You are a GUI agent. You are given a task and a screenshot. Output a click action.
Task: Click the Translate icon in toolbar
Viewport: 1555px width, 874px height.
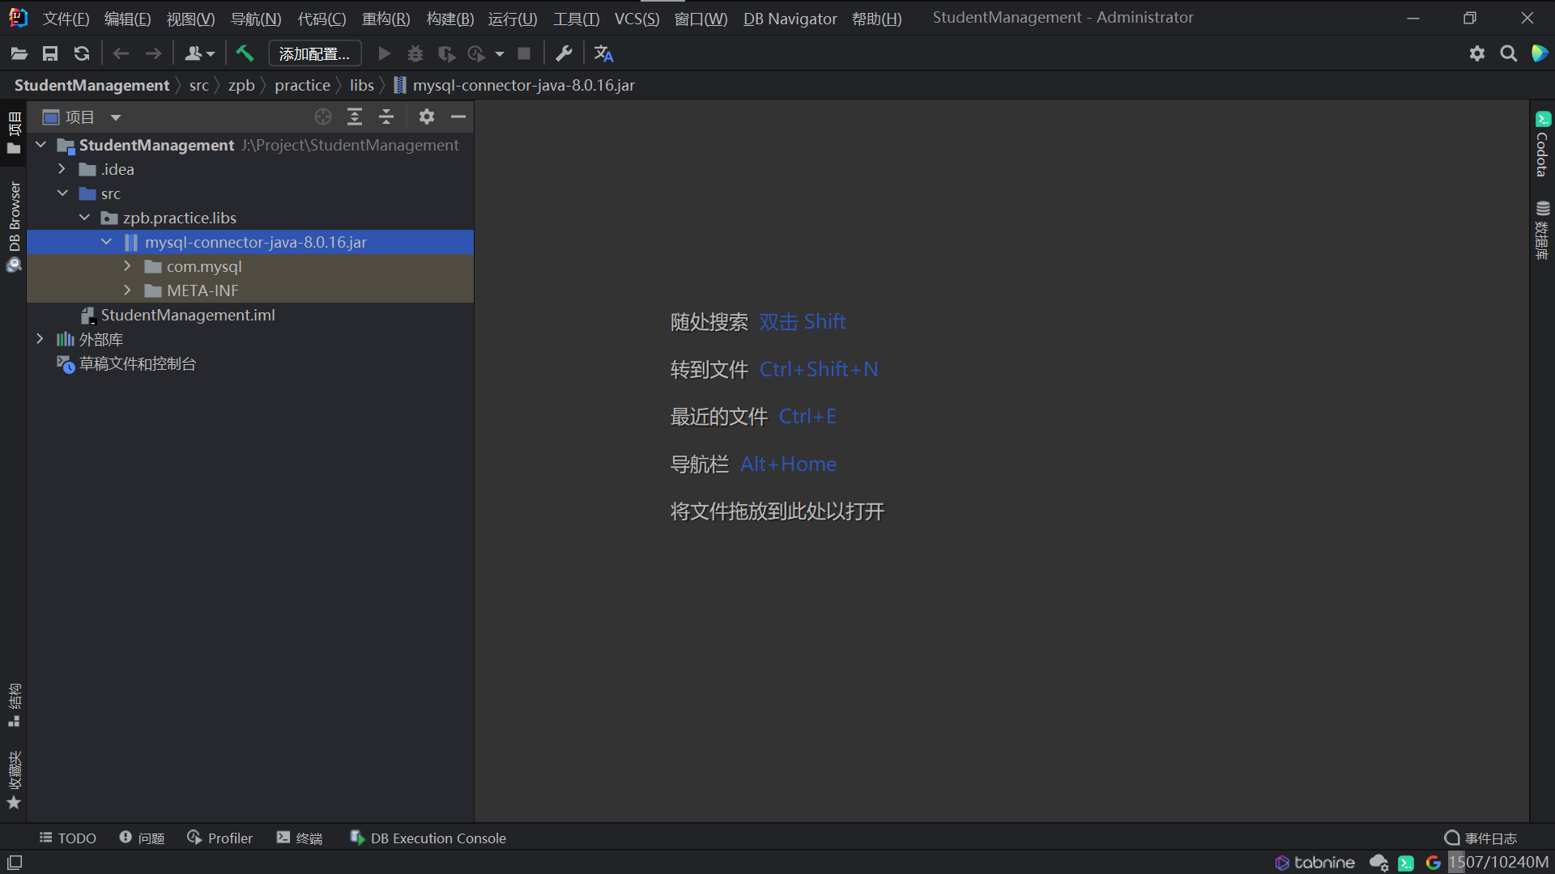pos(603,53)
